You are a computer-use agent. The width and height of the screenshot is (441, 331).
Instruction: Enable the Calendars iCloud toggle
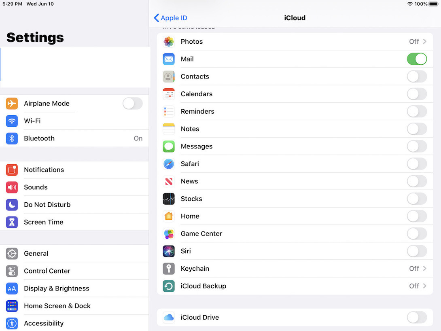tap(417, 94)
